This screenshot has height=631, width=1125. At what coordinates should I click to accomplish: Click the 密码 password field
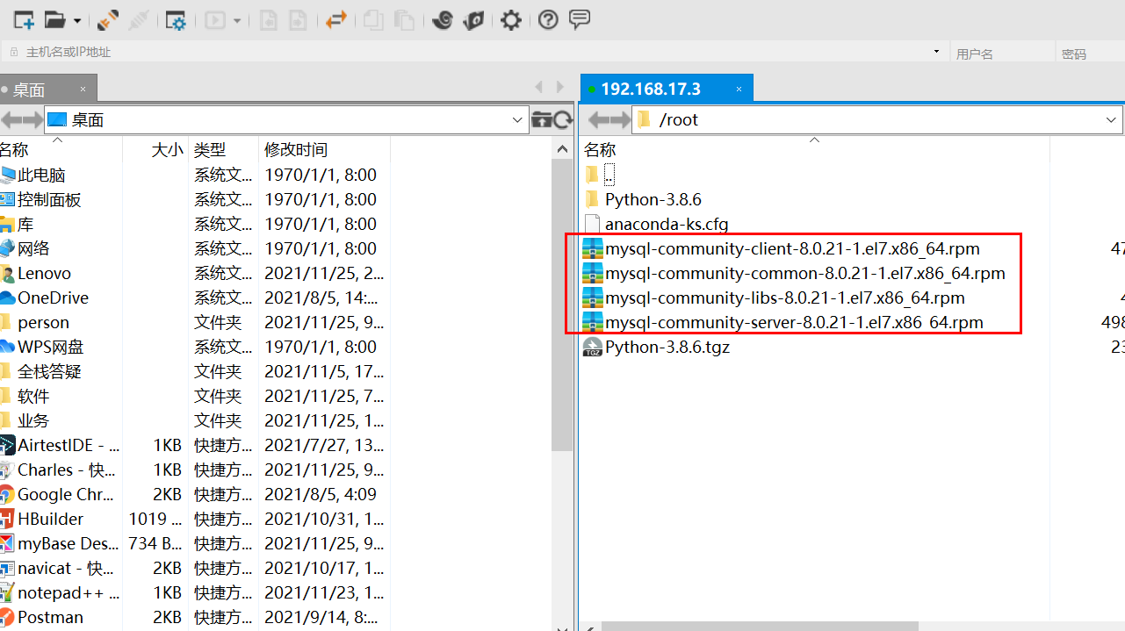[x=1091, y=54]
